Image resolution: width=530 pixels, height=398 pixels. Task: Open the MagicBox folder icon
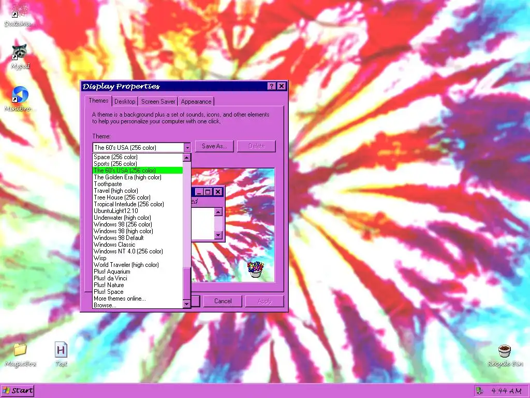pyautogui.click(x=20, y=350)
